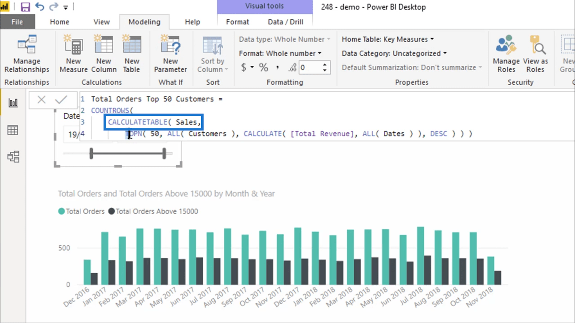Click left handle of date slicer slider
575x323 pixels.
(x=91, y=154)
